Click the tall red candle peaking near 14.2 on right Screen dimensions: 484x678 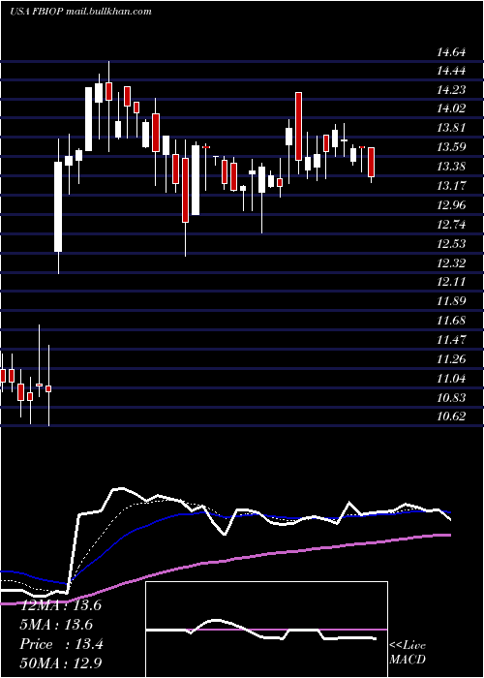(x=298, y=126)
